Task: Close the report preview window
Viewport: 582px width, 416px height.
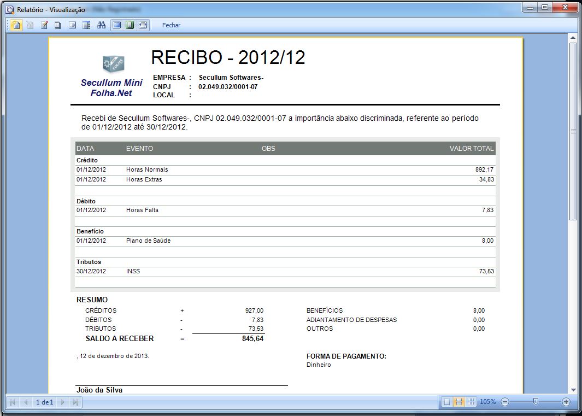Action: coord(566,8)
